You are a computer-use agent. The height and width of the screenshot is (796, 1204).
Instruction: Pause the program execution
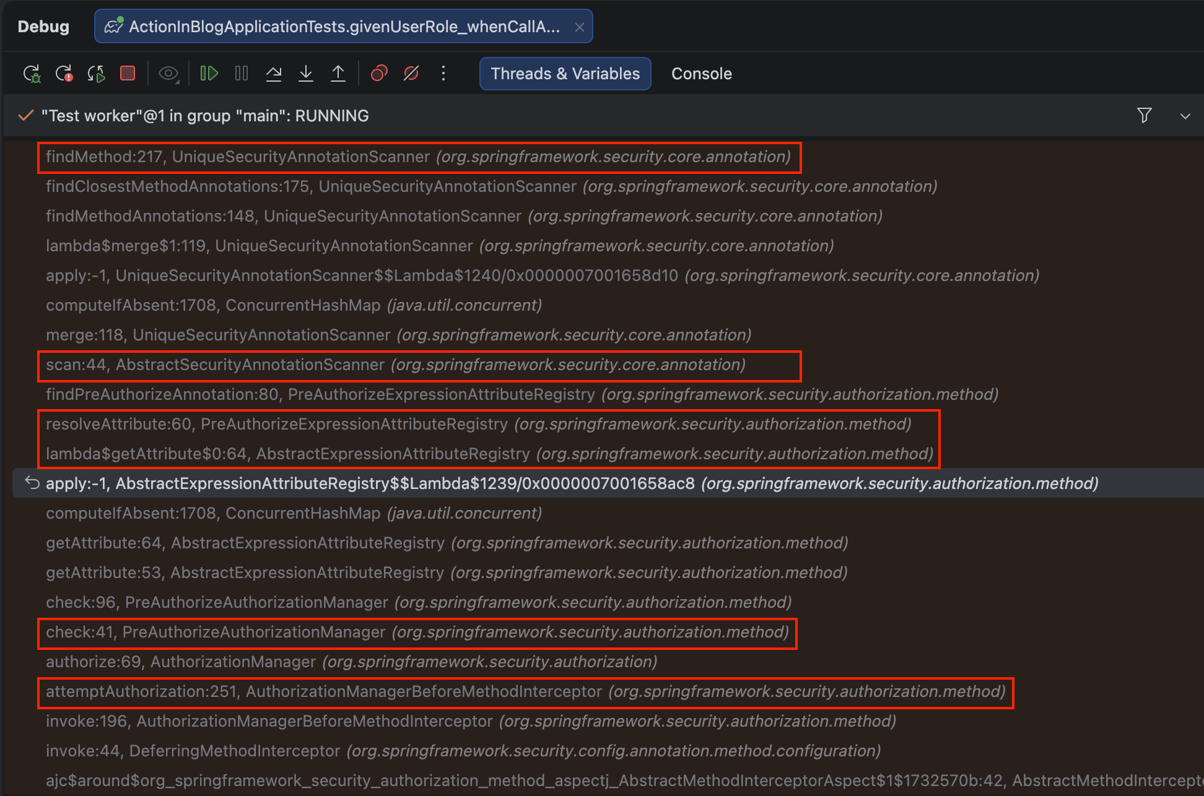pyautogui.click(x=242, y=74)
